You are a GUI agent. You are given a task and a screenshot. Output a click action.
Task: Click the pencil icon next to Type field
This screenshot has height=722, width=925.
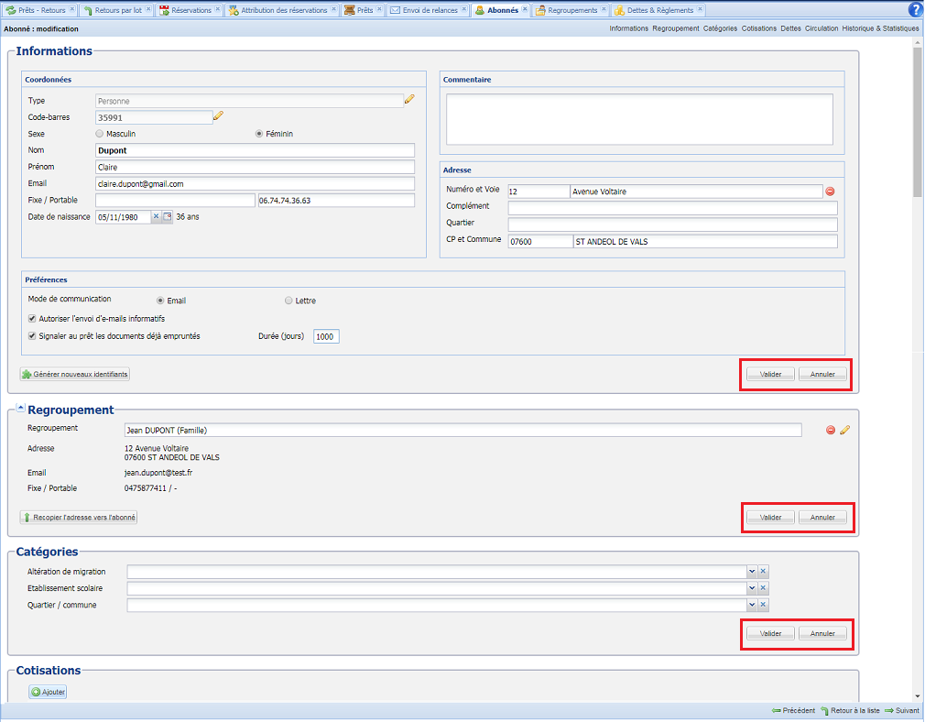tap(409, 100)
